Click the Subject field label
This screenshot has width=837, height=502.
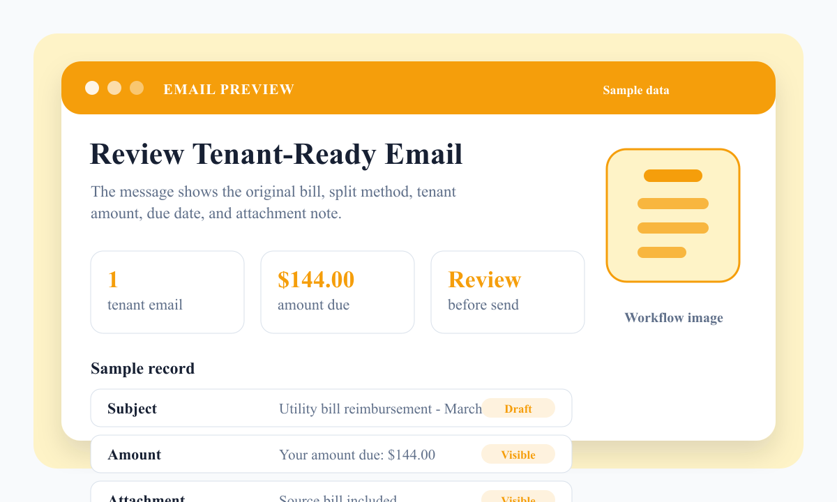(132, 409)
